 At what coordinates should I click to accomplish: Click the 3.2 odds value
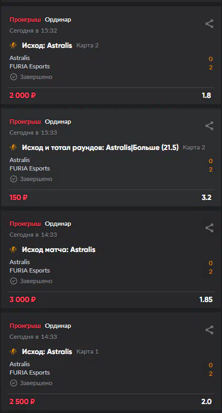pos(206,197)
